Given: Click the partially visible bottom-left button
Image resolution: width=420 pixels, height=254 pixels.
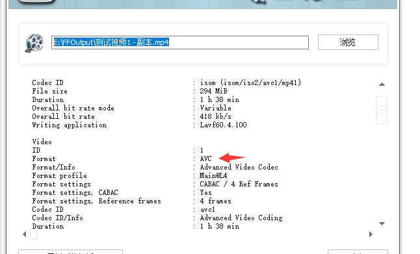Looking at the screenshot, I should (70, 251).
